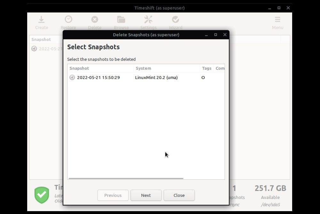Minimize the Delete Snapshots dialog

pyautogui.click(x=206, y=35)
